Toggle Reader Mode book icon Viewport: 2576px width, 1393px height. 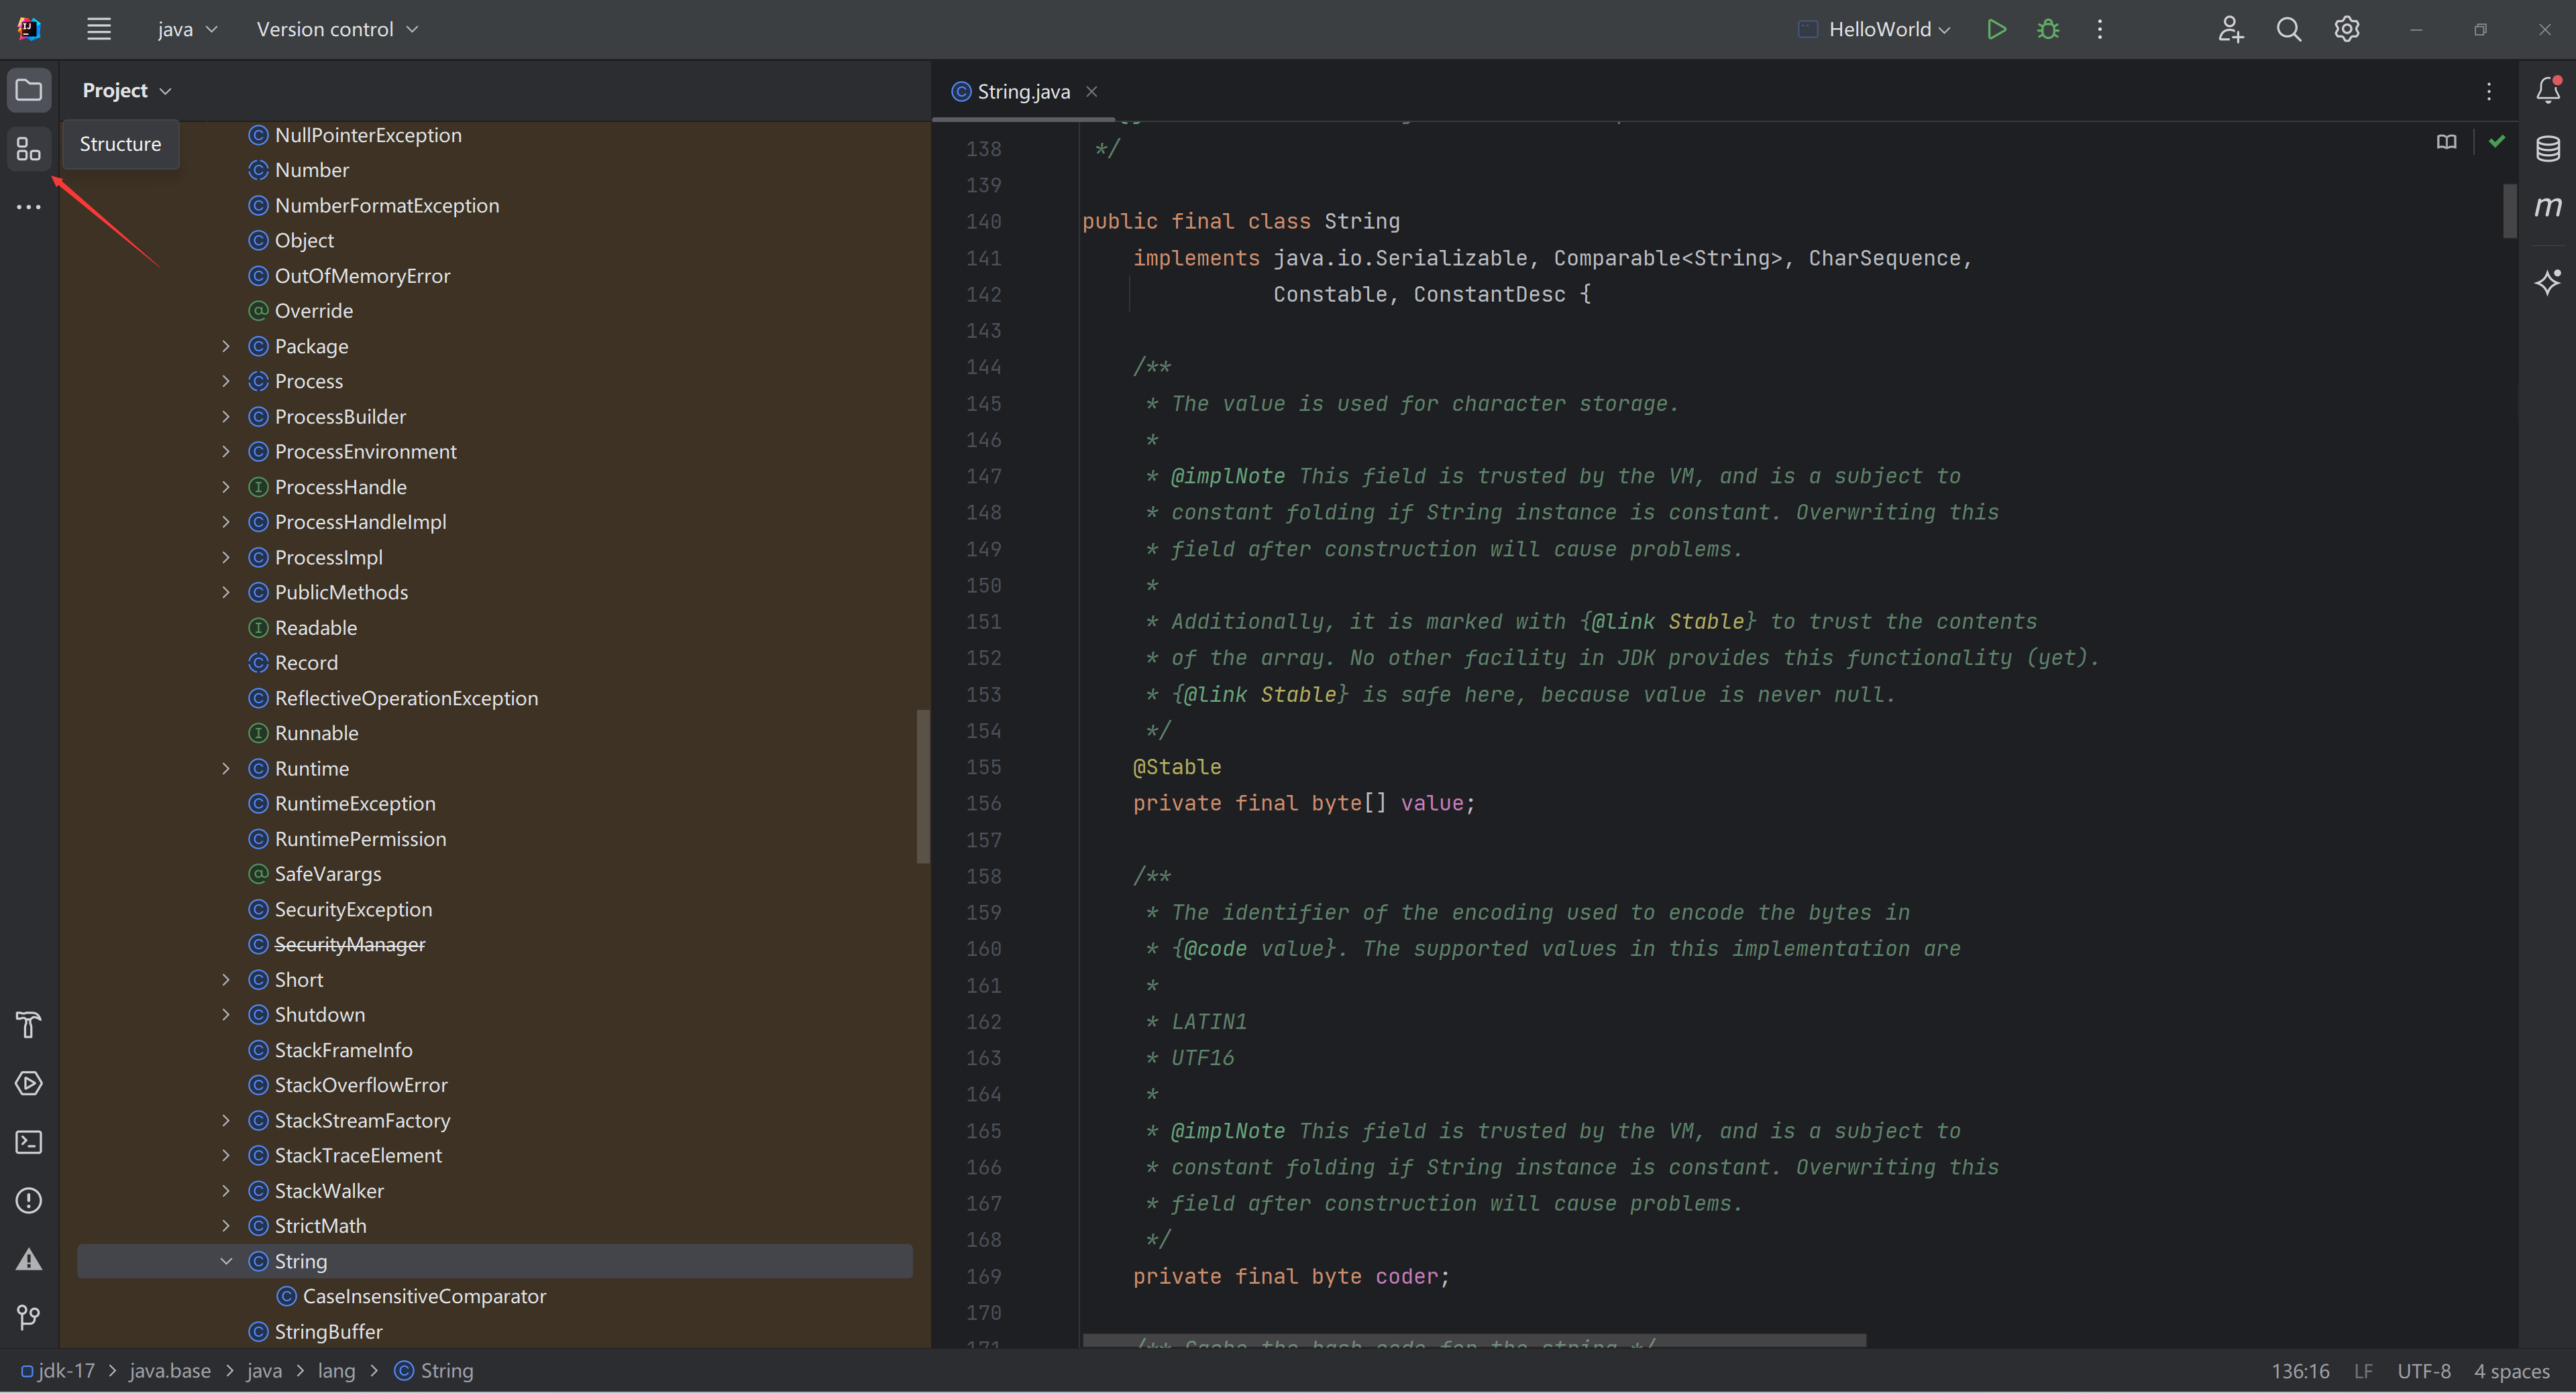pyautogui.click(x=2446, y=142)
